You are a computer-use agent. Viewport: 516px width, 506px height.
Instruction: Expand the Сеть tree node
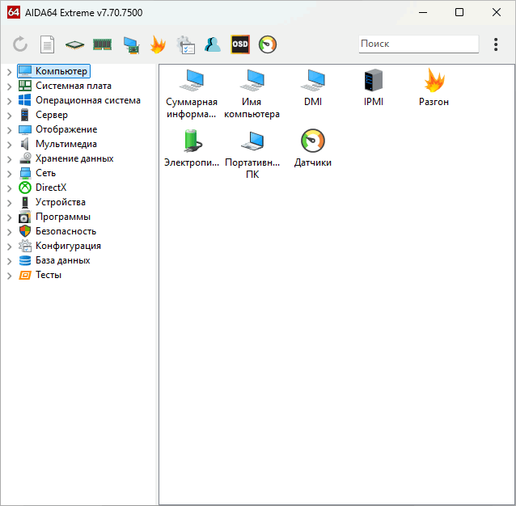tap(10, 174)
